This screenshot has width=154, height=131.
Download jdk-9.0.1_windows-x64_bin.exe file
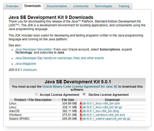tap(103, 115)
